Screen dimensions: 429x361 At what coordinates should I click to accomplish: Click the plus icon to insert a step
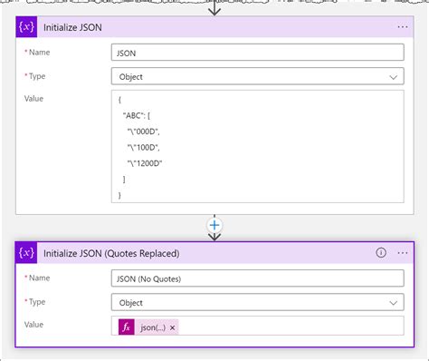214,225
